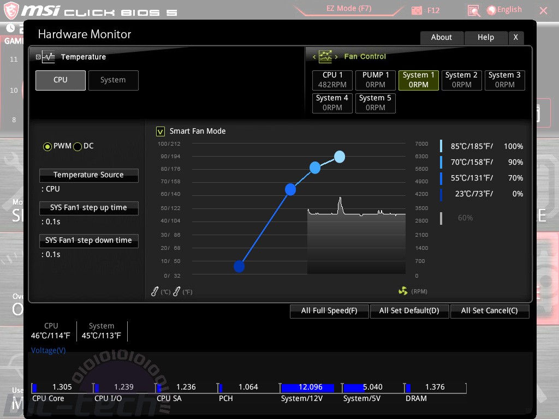Click All Full Speed(F) button
This screenshot has width=559, height=419.
329,310
